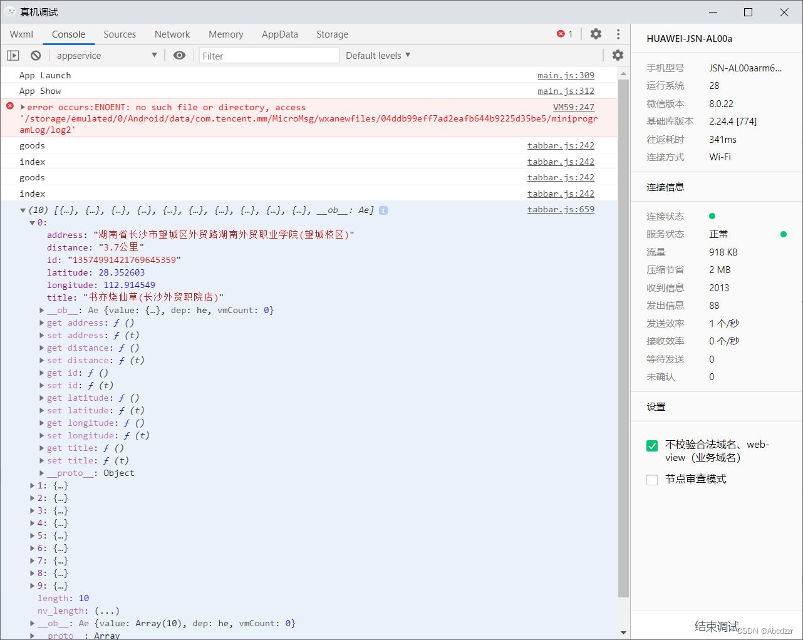Click the red error icon beside ENOENT message
Viewport: 803px width, 640px height.
(10, 106)
